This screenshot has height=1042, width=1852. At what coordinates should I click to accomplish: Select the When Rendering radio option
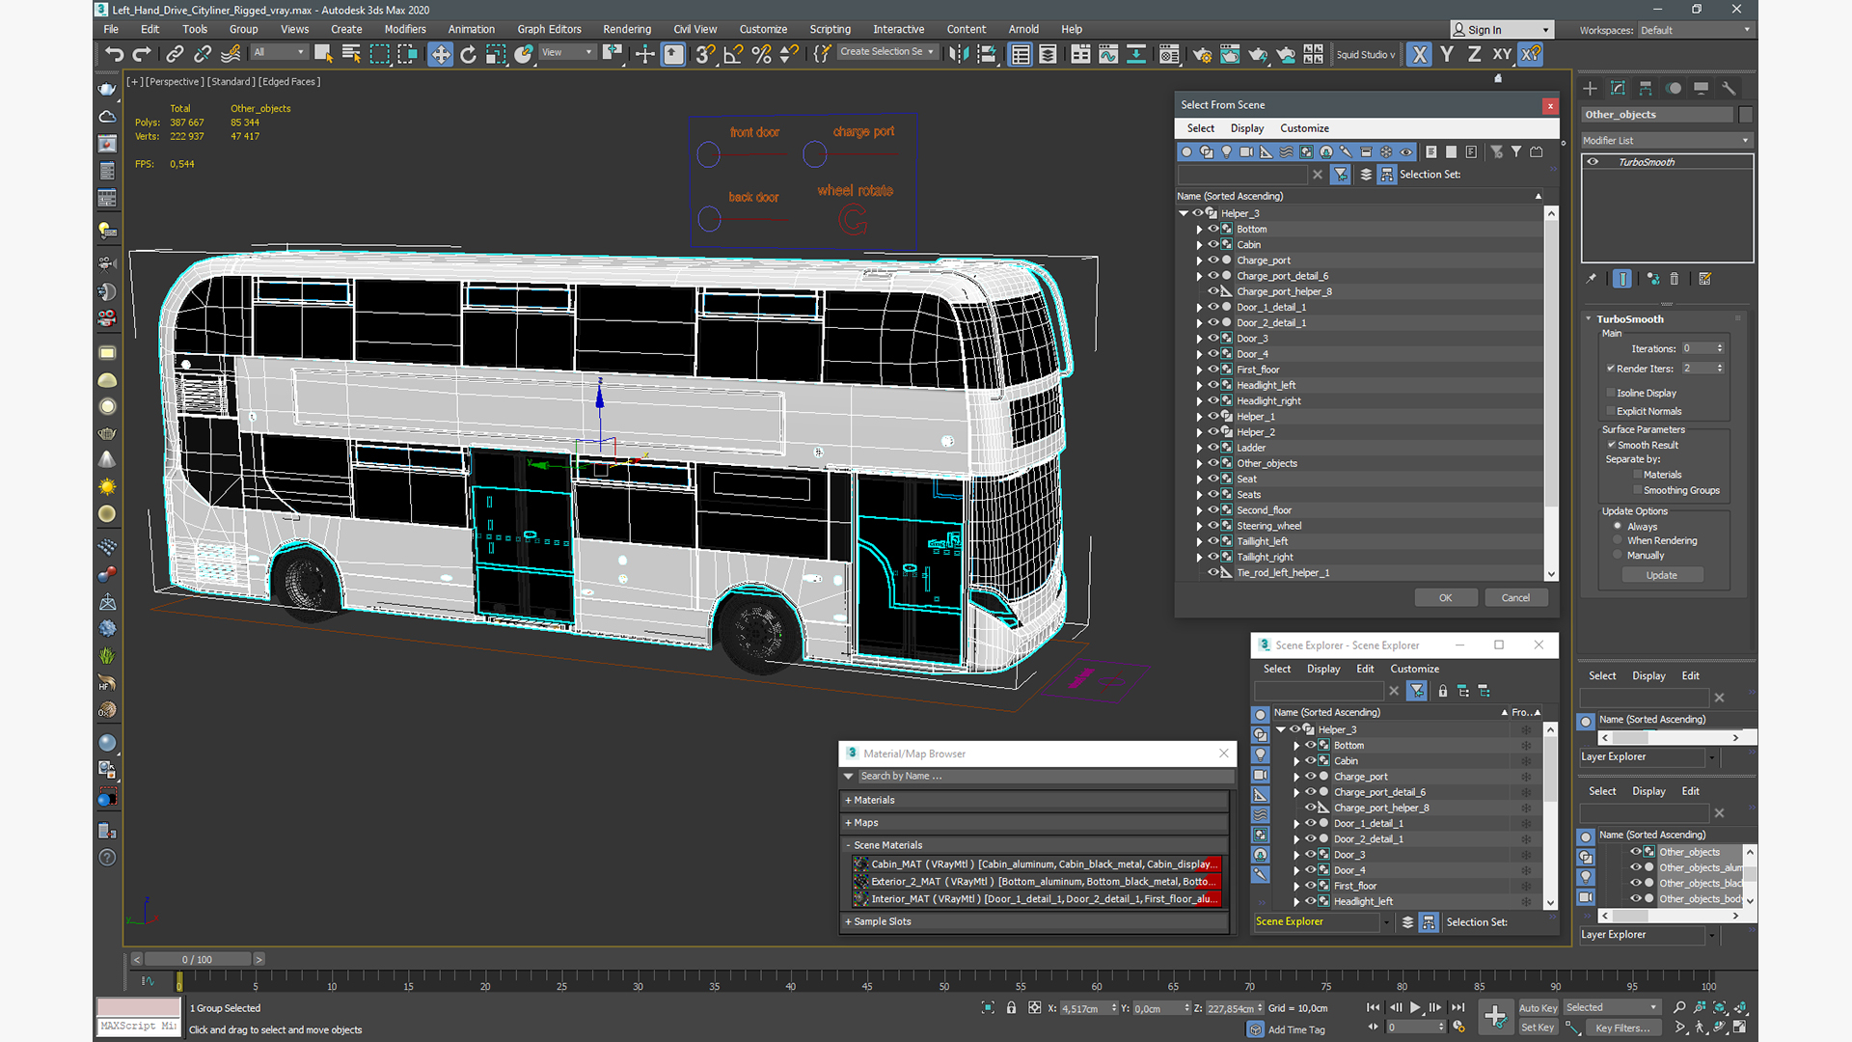pyautogui.click(x=1618, y=540)
